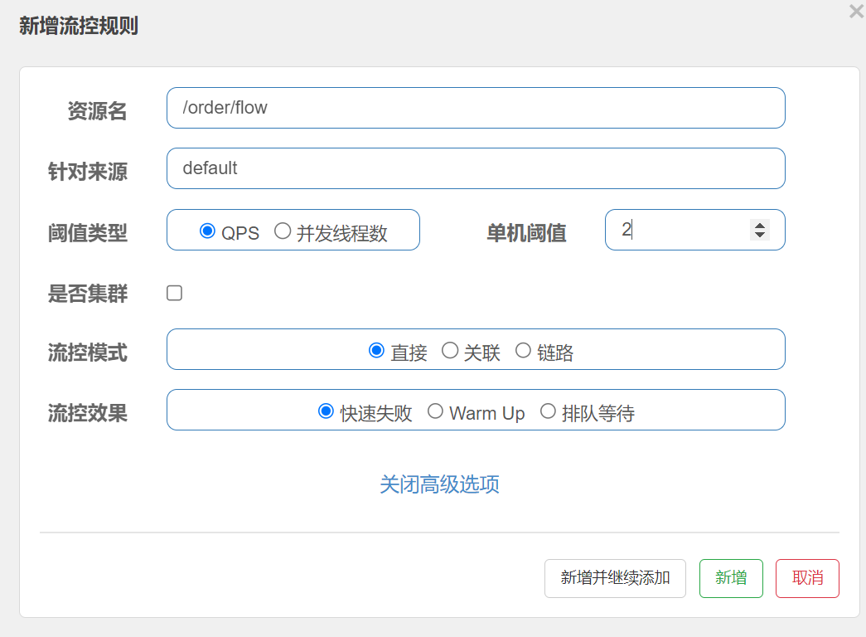Switch flow effect to 排队等待
Image resolution: width=866 pixels, height=637 pixels.
[x=547, y=411]
